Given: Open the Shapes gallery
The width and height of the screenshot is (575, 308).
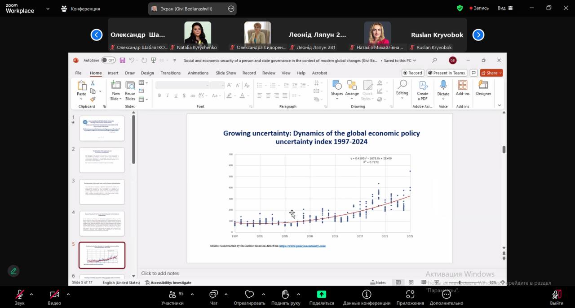Looking at the screenshot, I should (337, 89).
